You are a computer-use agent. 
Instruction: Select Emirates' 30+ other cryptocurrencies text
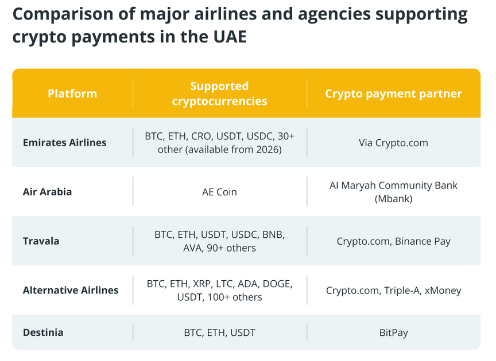coord(219,143)
